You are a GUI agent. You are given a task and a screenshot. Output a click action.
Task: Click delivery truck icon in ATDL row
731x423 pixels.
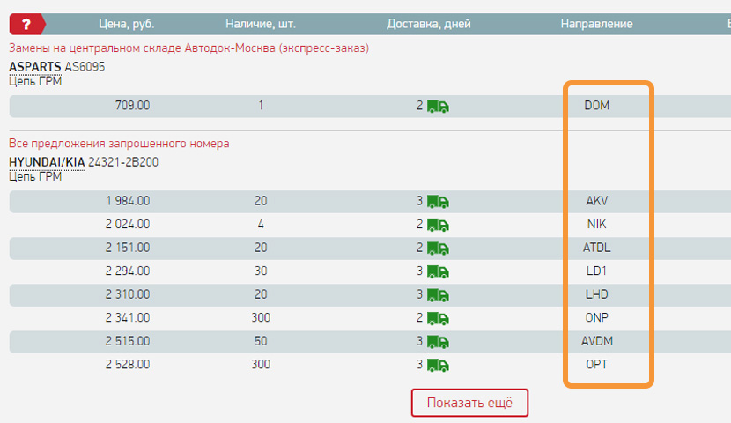(438, 248)
